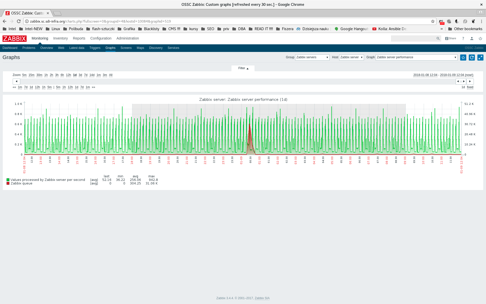The height and width of the screenshot is (304, 486).
Task: Toggle the fixed time period link
Action: (x=470, y=87)
